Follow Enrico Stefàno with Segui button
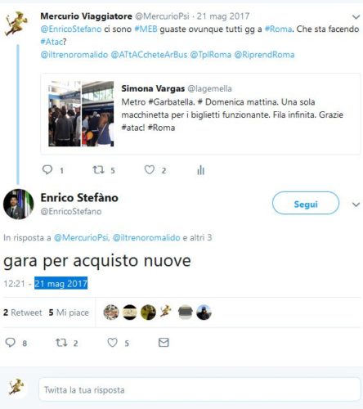 coord(306,203)
